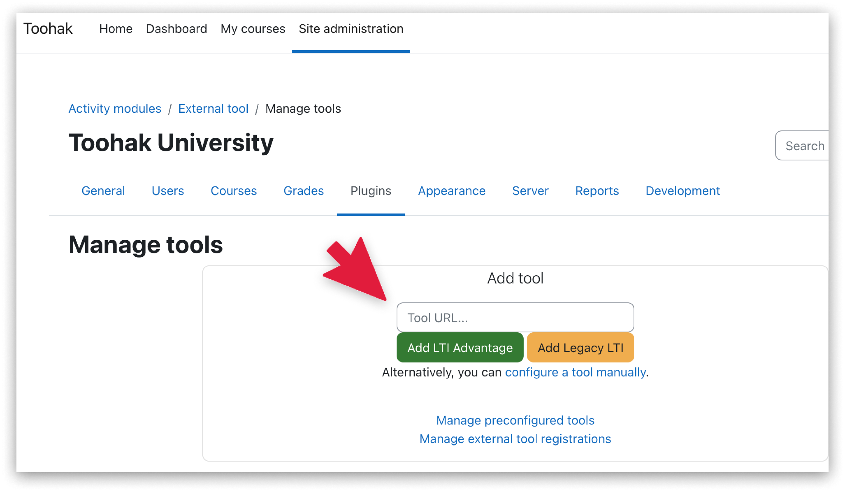Switch to the Reports tab

[597, 191]
